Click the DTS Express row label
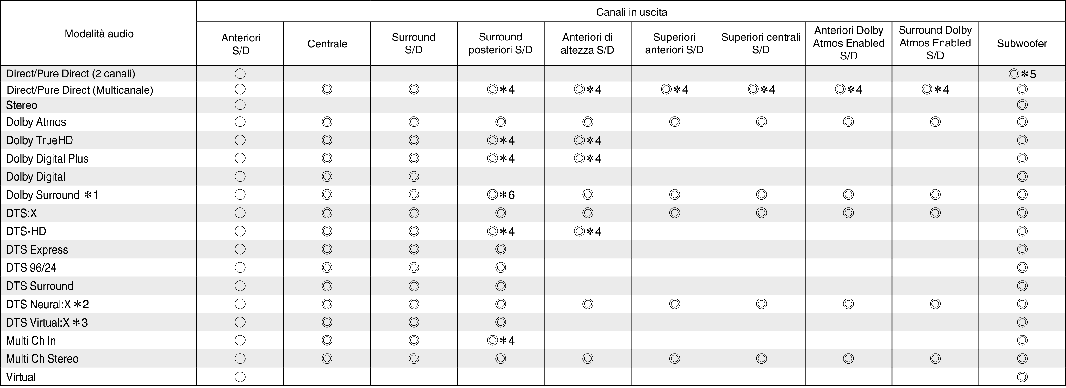Image resolution: width=1066 pixels, height=388 pixels. click(37, 250)
